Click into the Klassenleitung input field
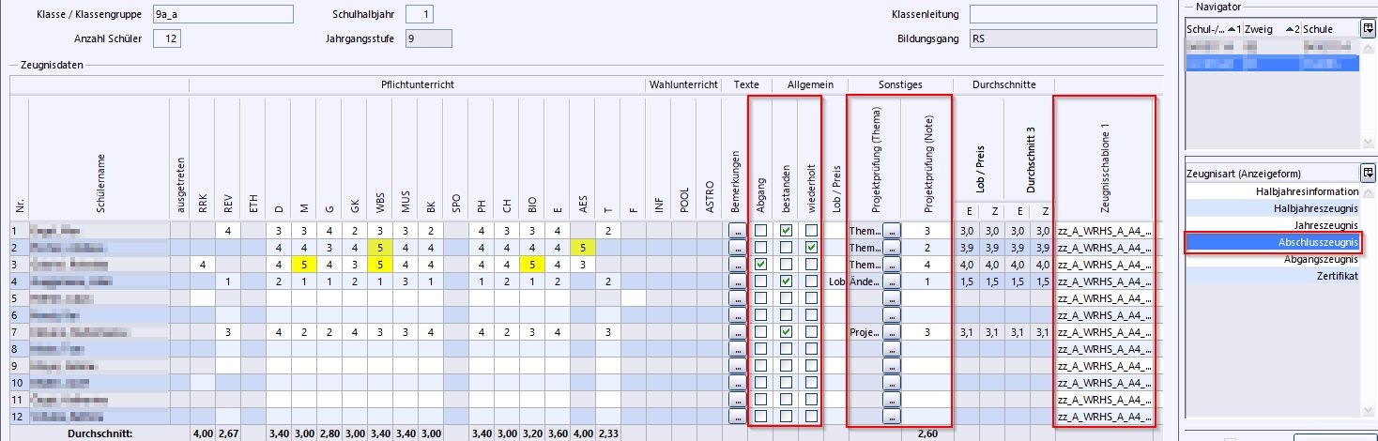This screenshot has height=441, width=1378. coord(1063,14)
